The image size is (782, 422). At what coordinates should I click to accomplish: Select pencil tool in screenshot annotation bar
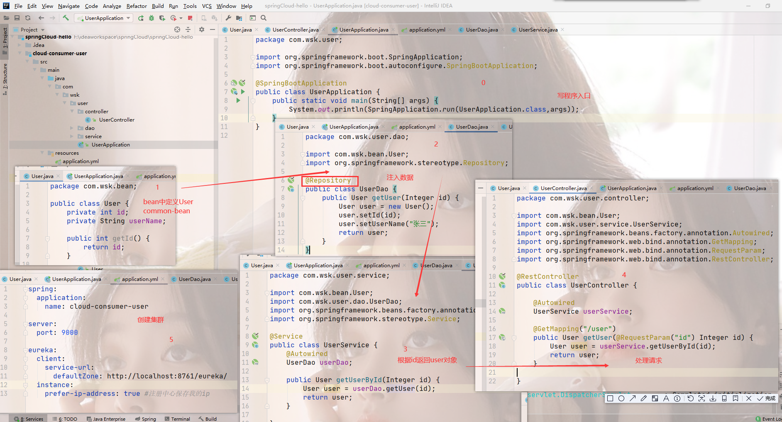644,398
